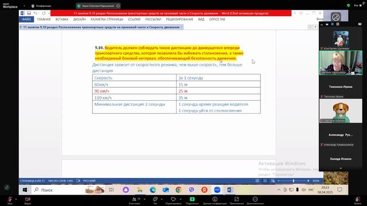Click the volume speaker tray icon
Viewport: 367px width, 206px height.
pyautogui.click(x=303, y=190)
